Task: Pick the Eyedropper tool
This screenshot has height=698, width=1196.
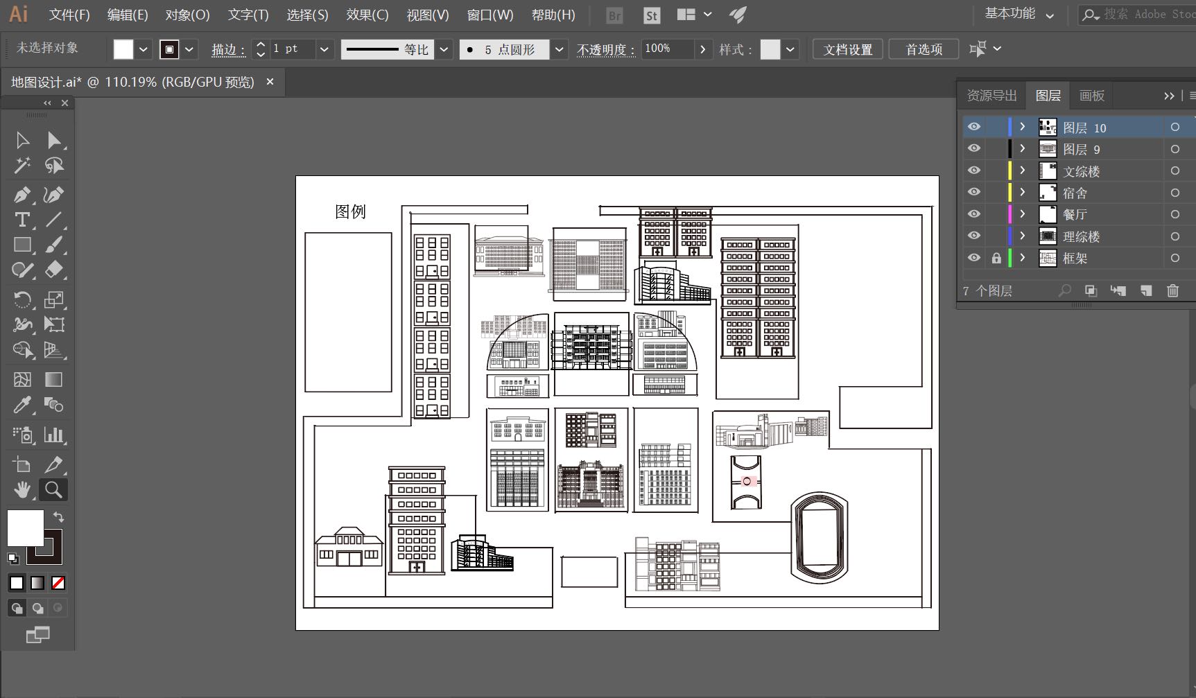Action: click(x=21, y=405)
